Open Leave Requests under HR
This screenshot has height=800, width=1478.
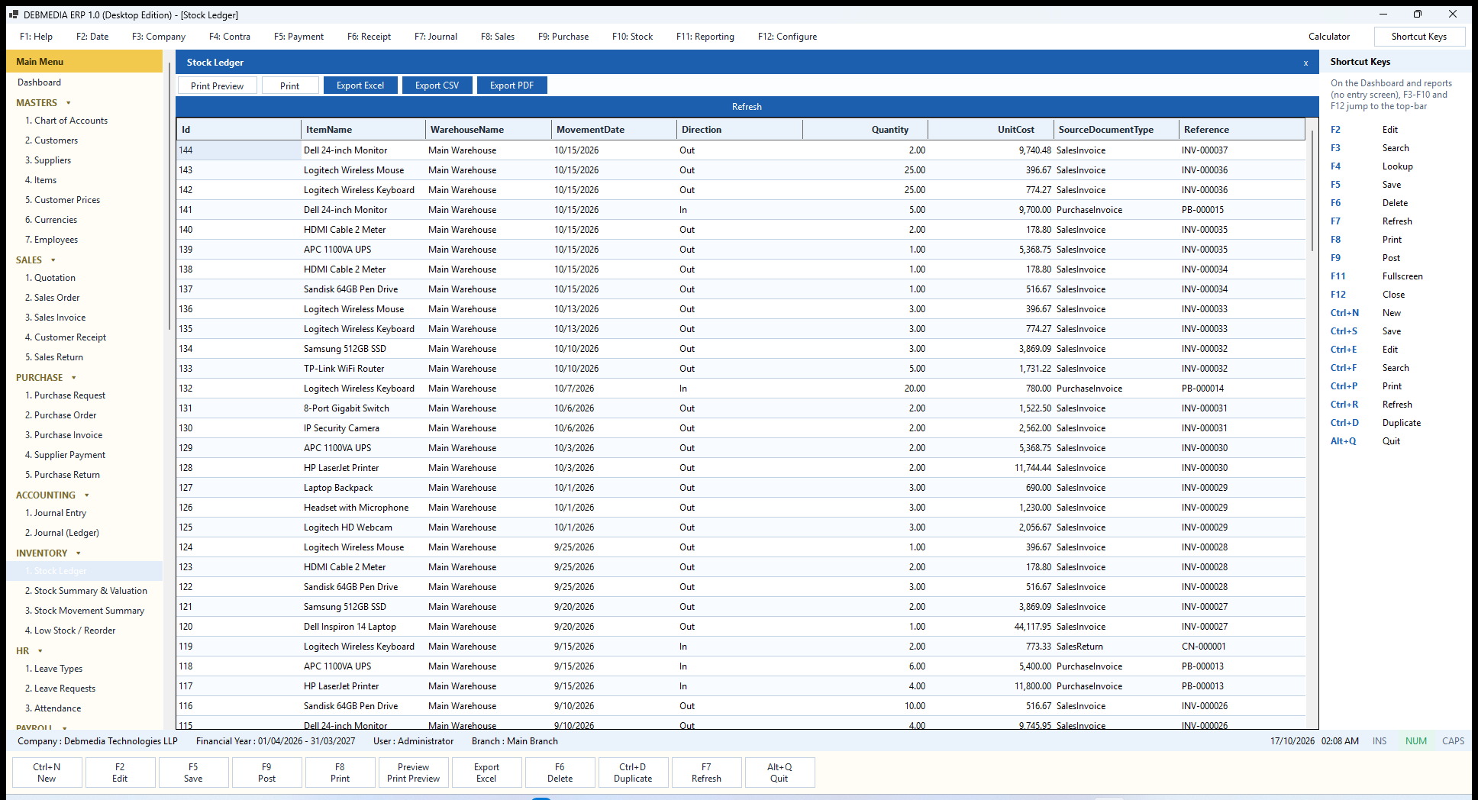[x=60, y=689]
